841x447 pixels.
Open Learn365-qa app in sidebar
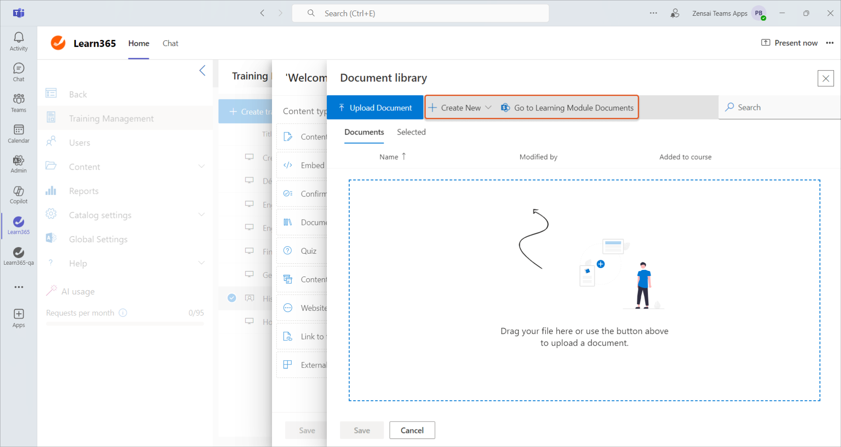pos(18,256)
